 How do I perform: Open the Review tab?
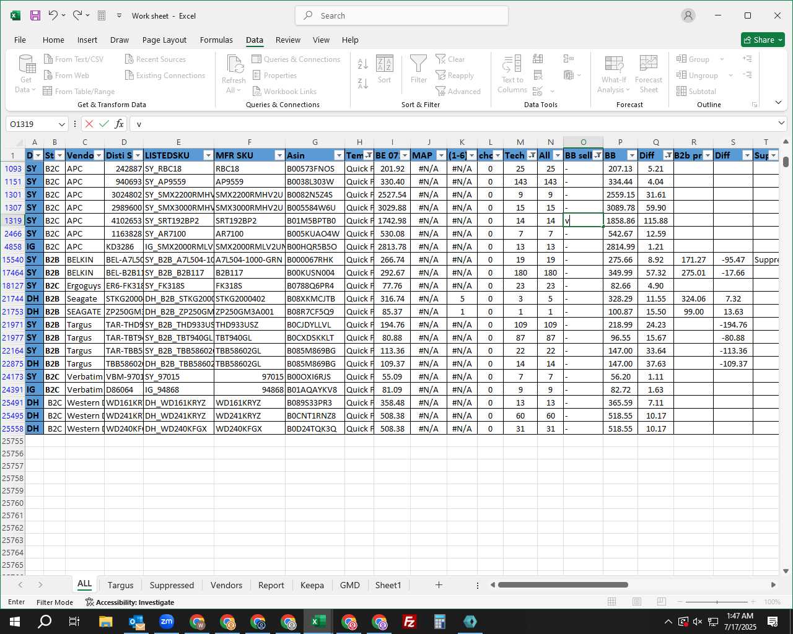(288, 40)
